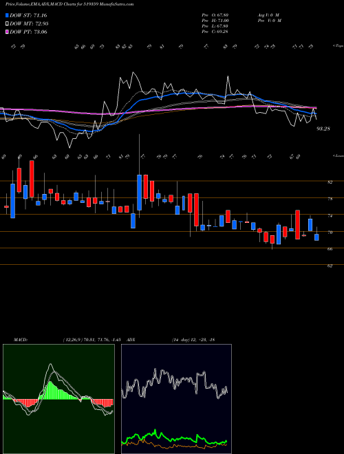Click the MACD: heading

(x=20, y=340)
